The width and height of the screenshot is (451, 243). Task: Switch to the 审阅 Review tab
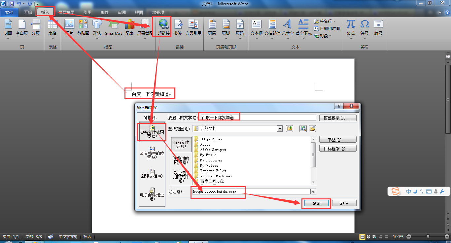pyautogui.click(x=122, y=13)
